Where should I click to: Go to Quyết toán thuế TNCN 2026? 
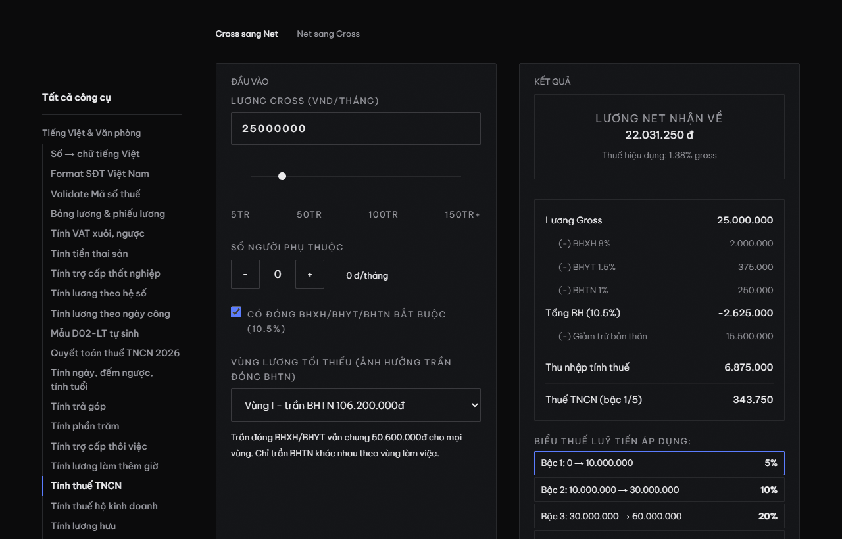pos(115,353)
